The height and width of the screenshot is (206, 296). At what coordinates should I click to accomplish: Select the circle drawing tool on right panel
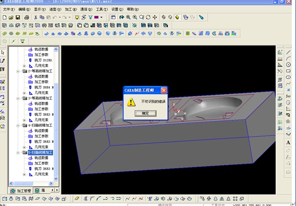pos(288,65)
